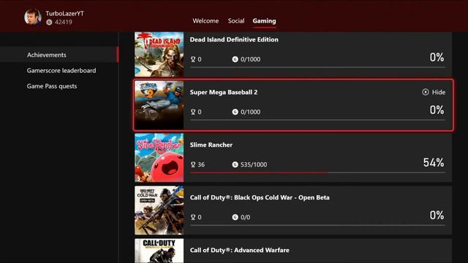The height and width of the screenshot is (263, 468).
Task: Switch to the Welcome tab
Action: (205, 21)
